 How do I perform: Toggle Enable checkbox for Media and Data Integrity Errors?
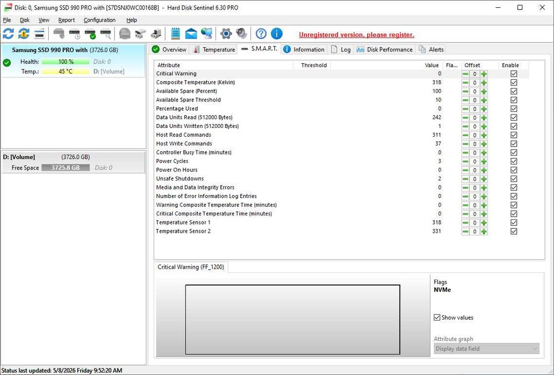click(x=514, y=187)
